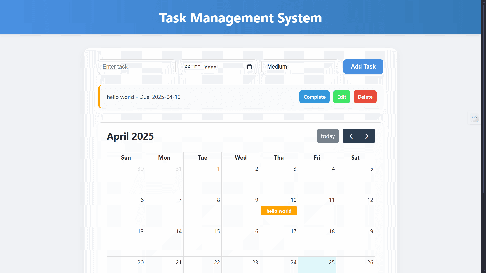This screenshot has width=486, height=273.
Task: Click the April 2025 calendar heading
Action: [x=130, y=136]
